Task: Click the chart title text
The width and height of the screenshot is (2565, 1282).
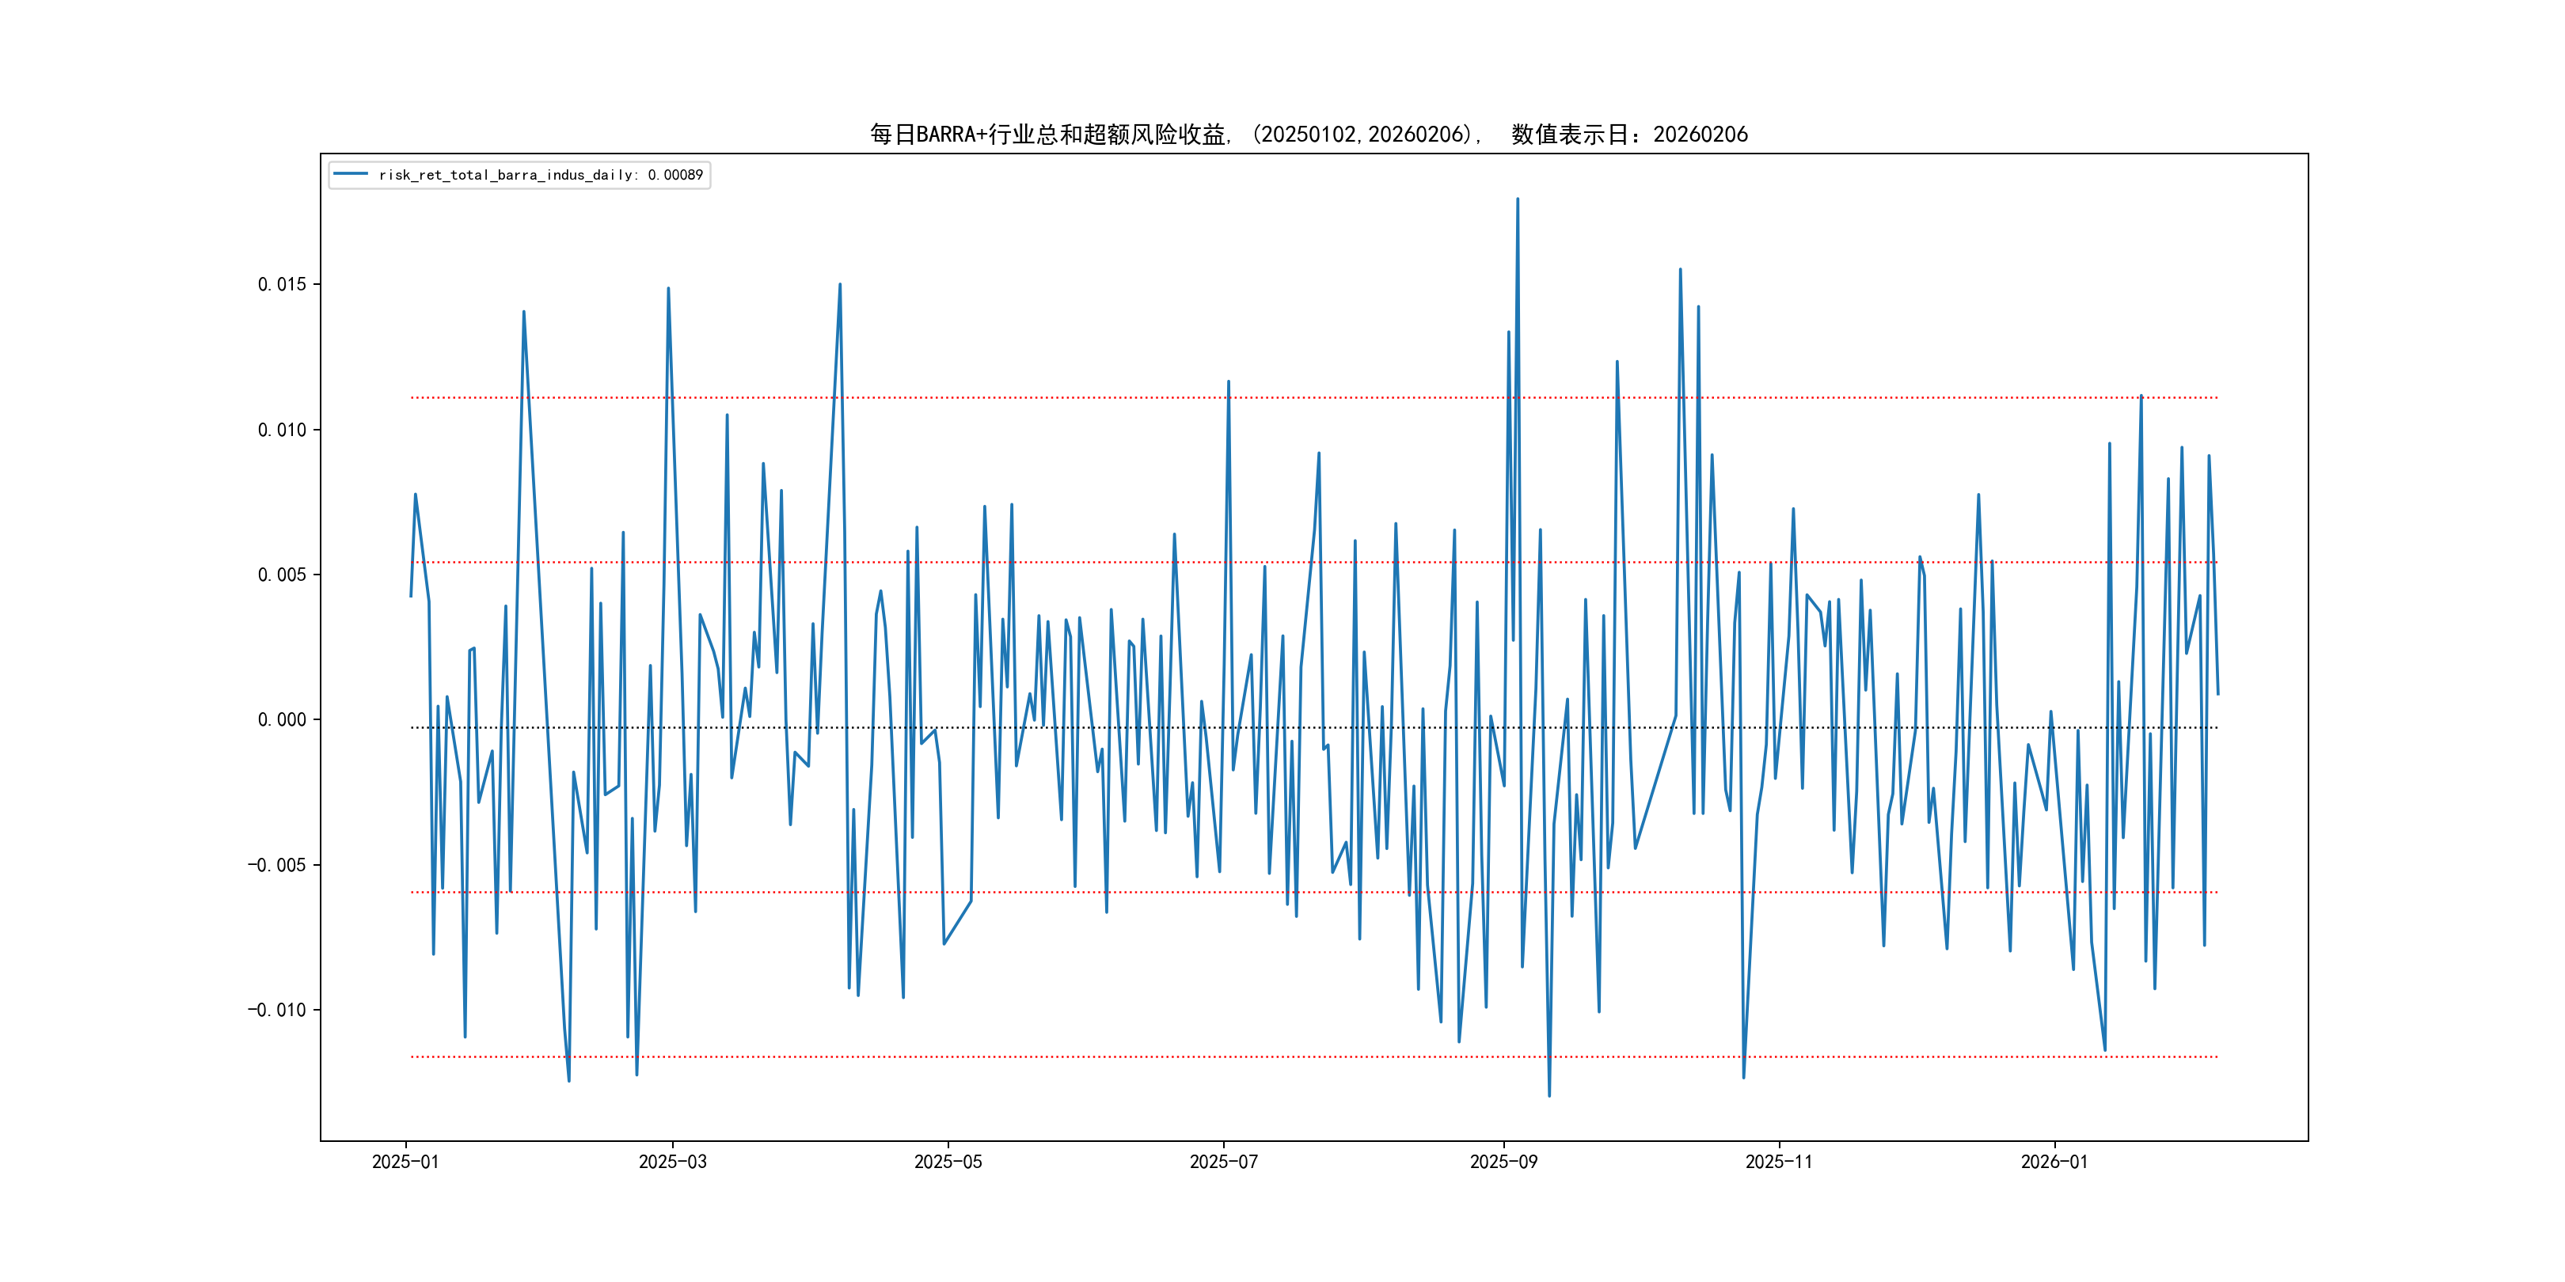Action: [1309, 135]
